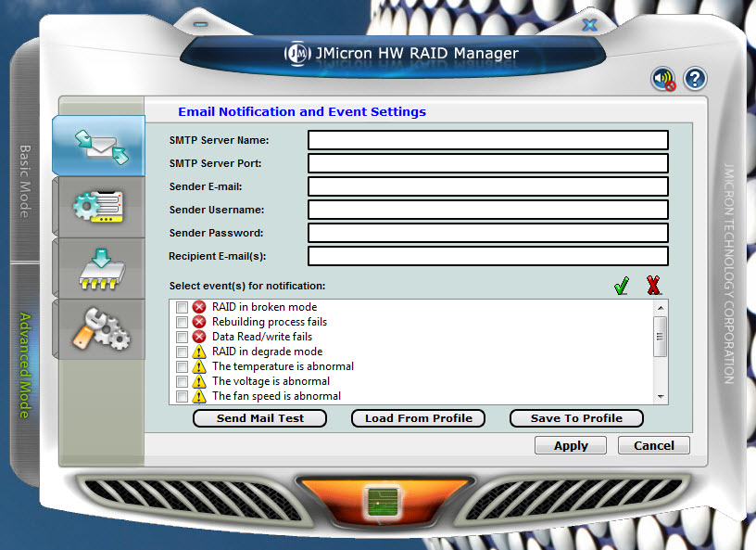Click the warning icon beside fan speed is abnormal
756x550 pixels.
point(198,396)
